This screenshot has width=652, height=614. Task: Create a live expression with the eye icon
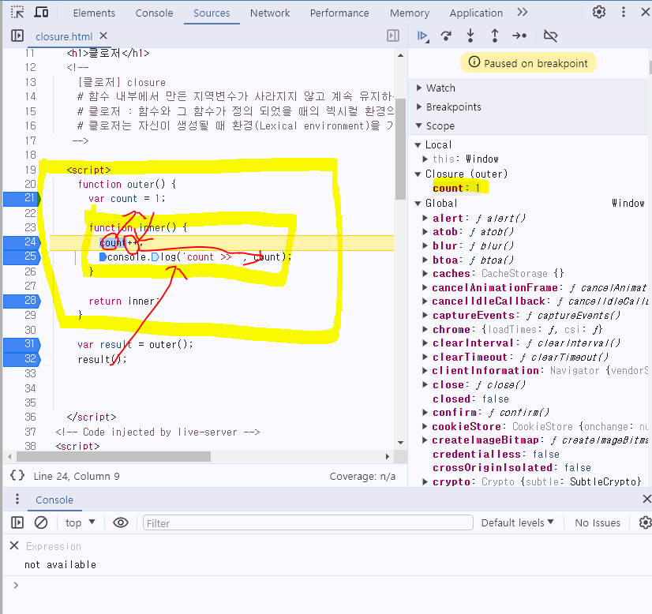point(121,522)
